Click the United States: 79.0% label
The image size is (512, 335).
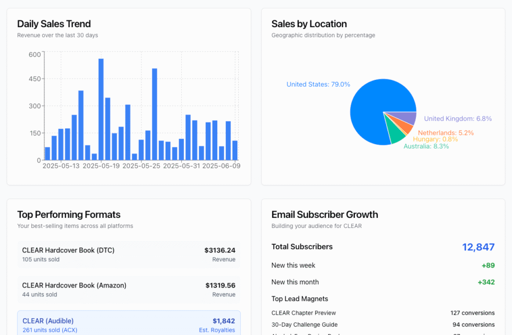[x=318, y=84]
